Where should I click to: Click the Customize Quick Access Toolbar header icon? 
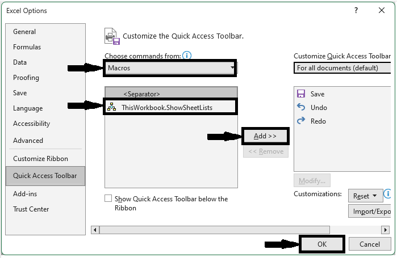tap(112, 36)
